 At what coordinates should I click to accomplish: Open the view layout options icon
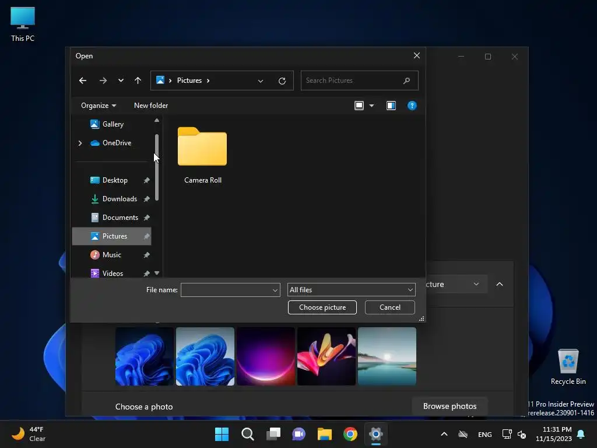point(359,106)
